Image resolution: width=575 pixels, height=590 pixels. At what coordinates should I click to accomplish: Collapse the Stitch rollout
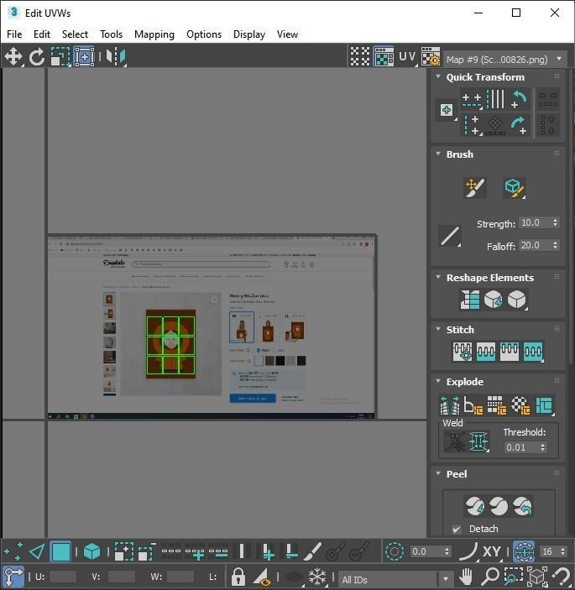coord(438,329)
